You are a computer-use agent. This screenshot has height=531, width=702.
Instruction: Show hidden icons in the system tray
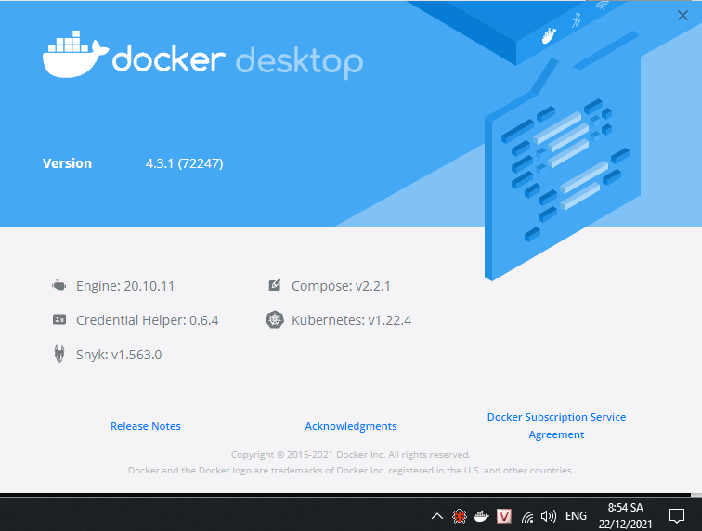point(437,516)
